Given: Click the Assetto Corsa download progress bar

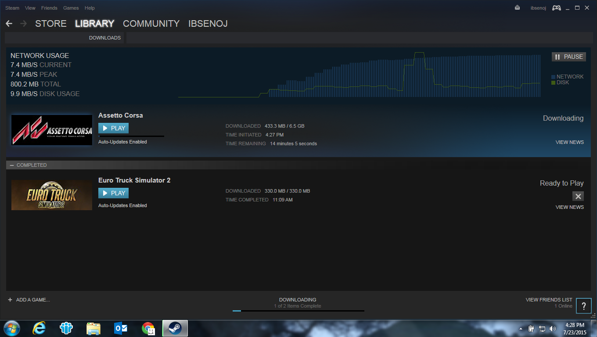Looking at the screenshot, I should [x=131, y=136].
